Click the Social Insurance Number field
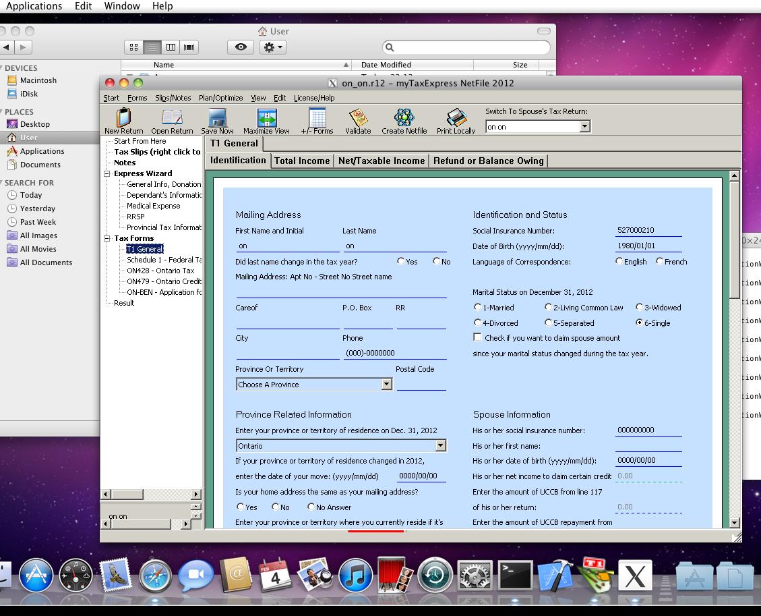The image size is (761, 616). pos(648,231)
